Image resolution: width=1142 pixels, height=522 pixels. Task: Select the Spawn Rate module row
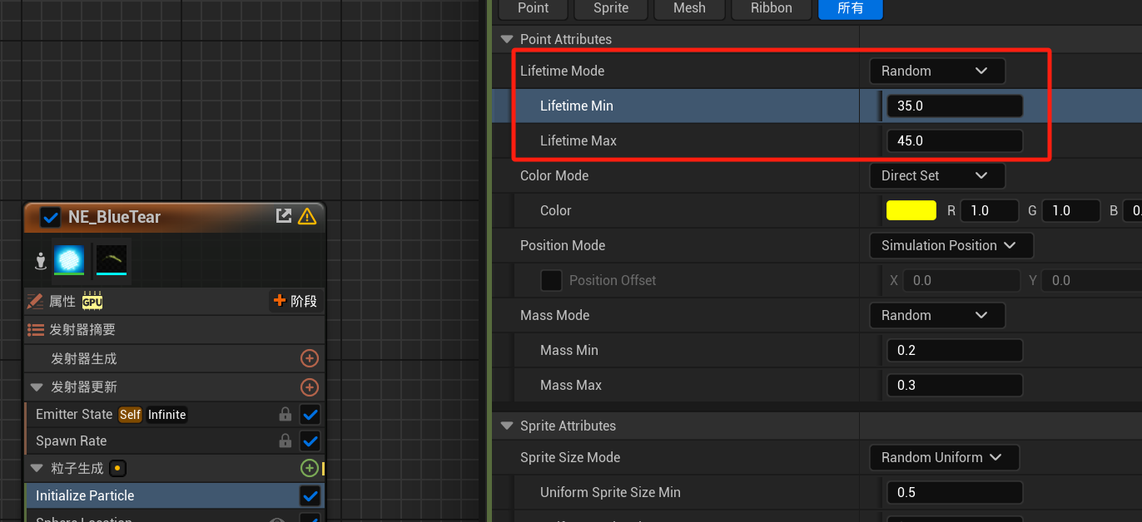pos(175,441)
